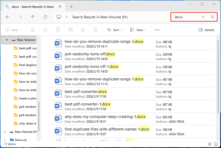Image resolution: width=221 pixels, height=148 pixels.
Task: Select find-duplicate-files-with-different-names-1.docx file
Action: 130,132
